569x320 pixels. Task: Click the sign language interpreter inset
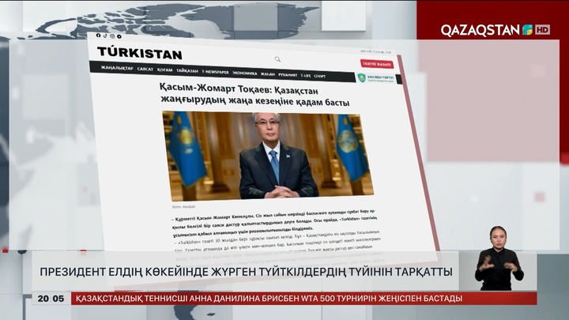coord(498,257)
